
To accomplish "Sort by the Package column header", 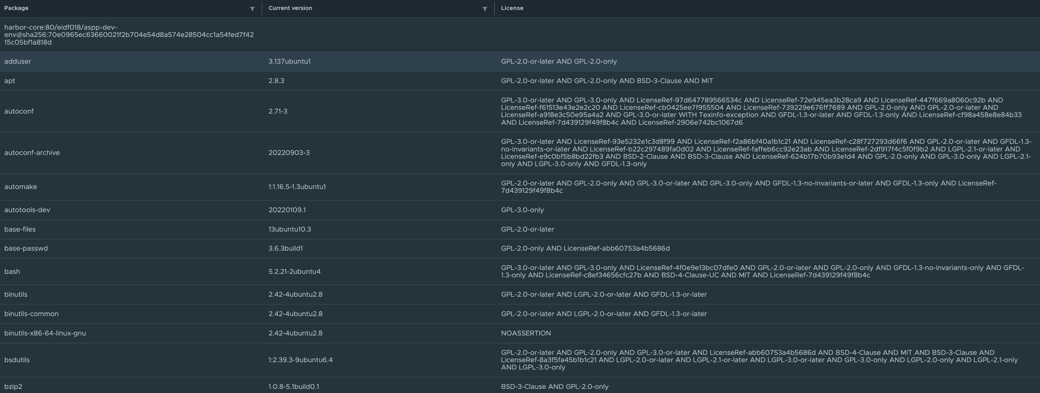I will click(x=16, y=8).
